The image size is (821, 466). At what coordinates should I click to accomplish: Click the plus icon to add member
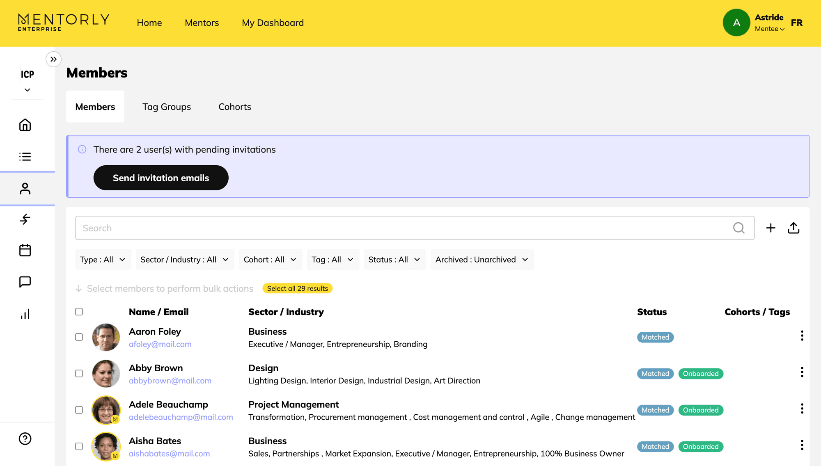pos(771,228)
